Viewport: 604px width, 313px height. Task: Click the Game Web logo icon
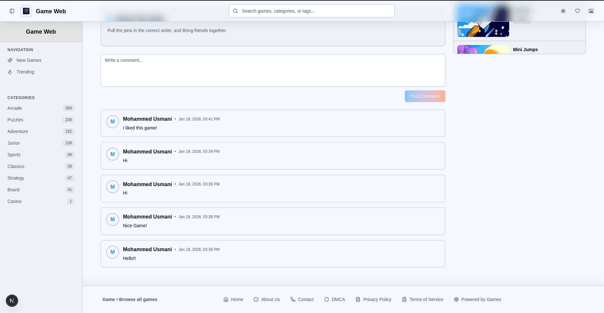tap(26, 11)
